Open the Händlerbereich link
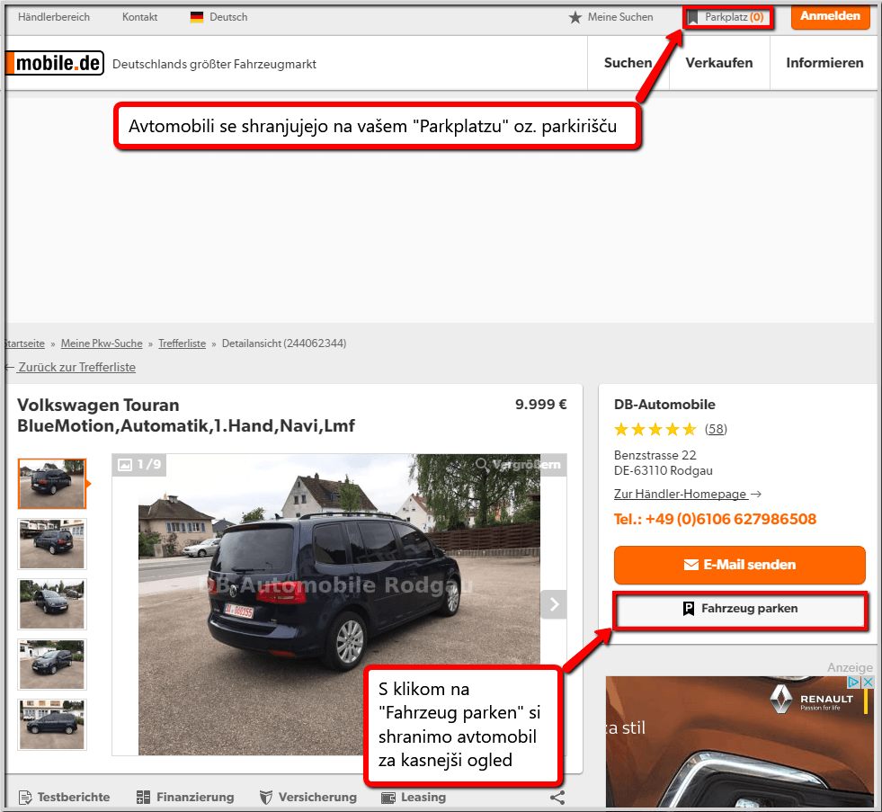The image size is (882, 812). (x=53, y=17)
